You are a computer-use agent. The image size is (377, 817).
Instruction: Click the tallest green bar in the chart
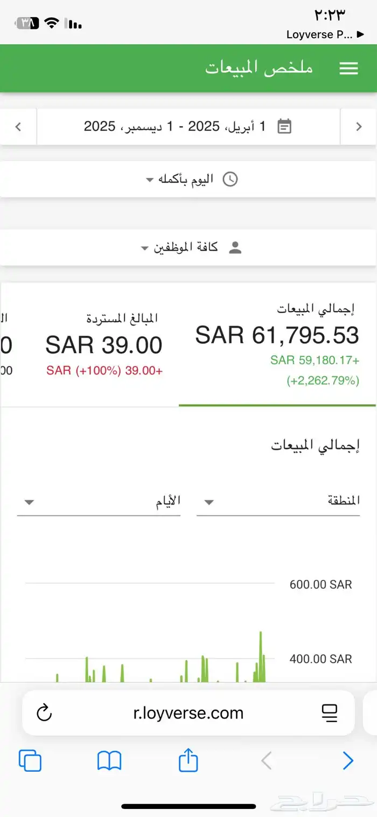(260, 652)
